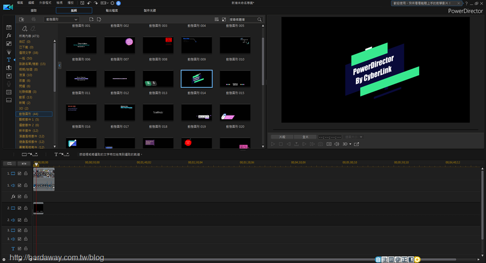Click the preview quality display settings icon
This screenshot has width=486, height=263.
(329, 144)
